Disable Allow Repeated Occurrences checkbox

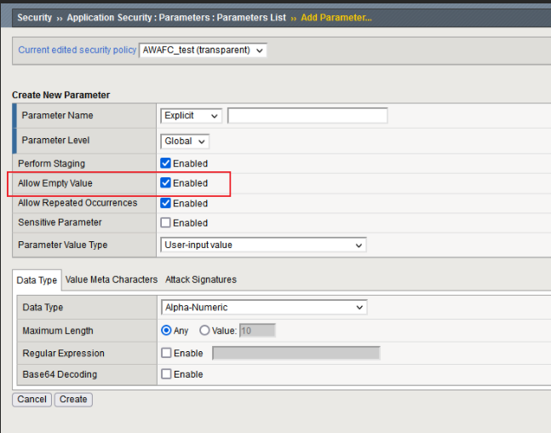(x=166, y=204)
